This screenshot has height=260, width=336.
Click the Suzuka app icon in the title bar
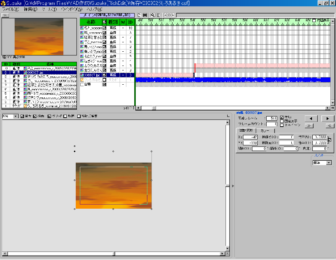(3, 3)
